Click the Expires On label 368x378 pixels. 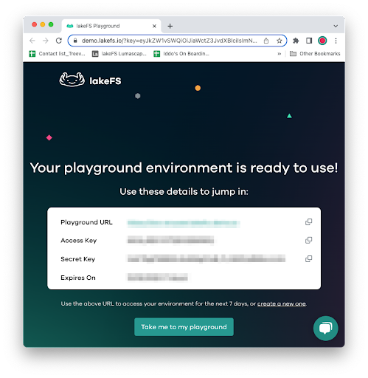click(x=78, y=278)
